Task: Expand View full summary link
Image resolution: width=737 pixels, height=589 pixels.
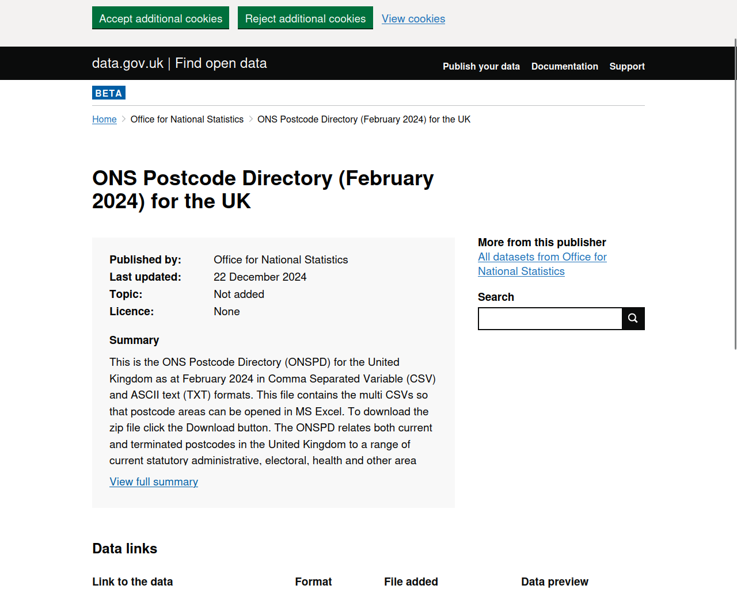Action: (154, 481)
